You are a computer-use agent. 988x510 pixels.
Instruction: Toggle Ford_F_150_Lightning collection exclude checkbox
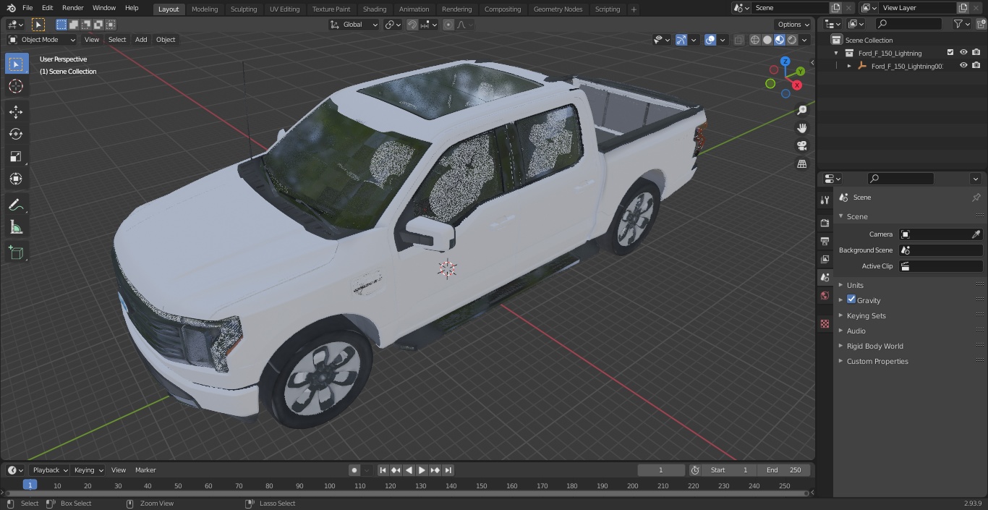(x=950, y=53)
